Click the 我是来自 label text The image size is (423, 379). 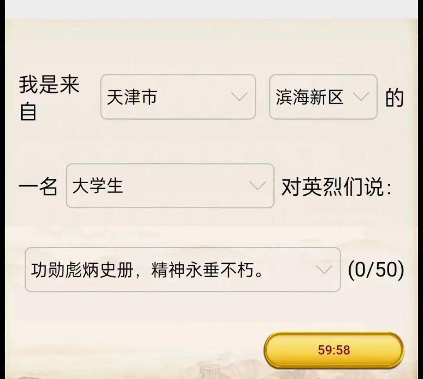49,98
